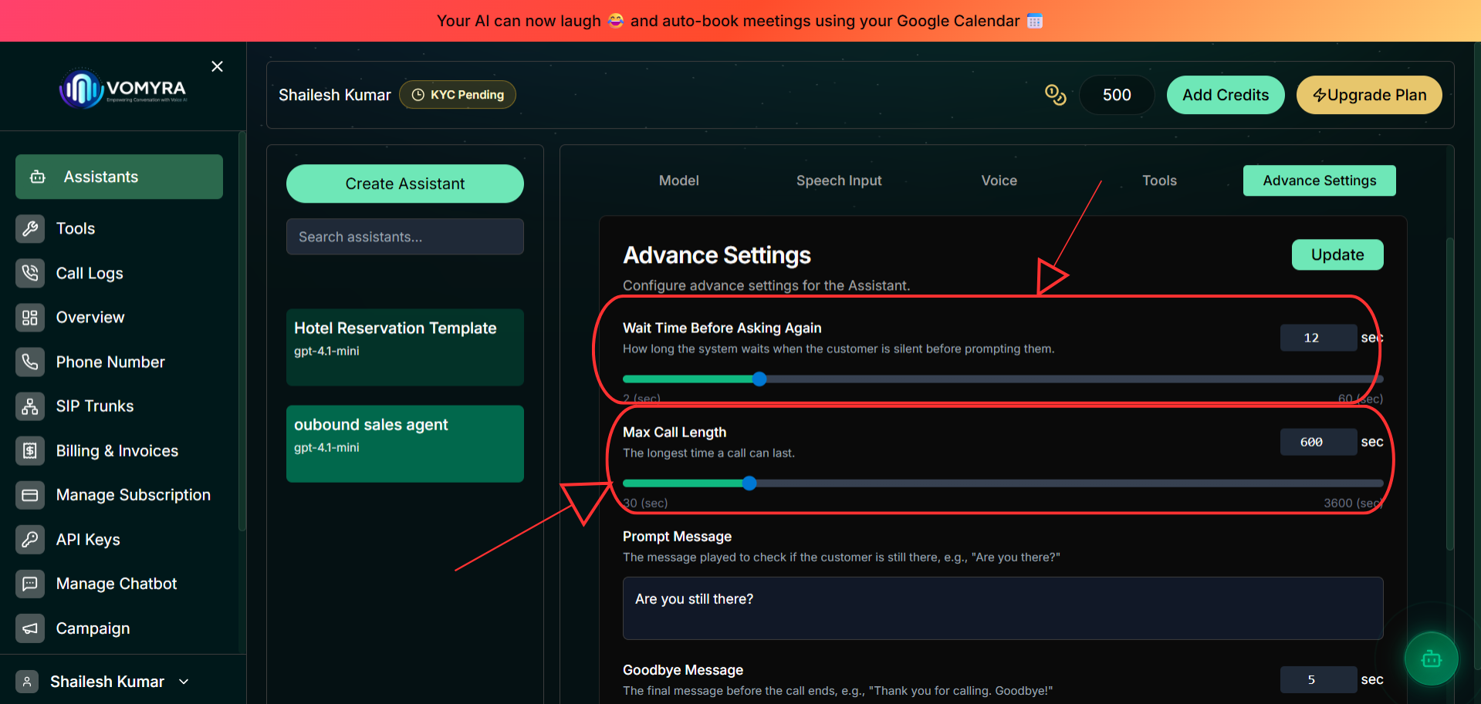Expand the Shailesh Kumar account menu chevron
The height and width of the screenshot is (704, 1481).
(184, 682)
